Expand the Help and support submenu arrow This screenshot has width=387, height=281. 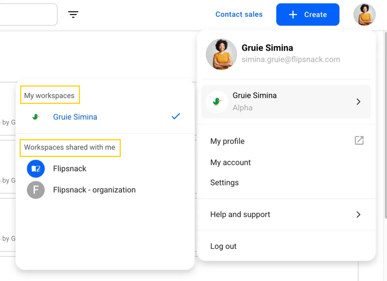point(358,215)
